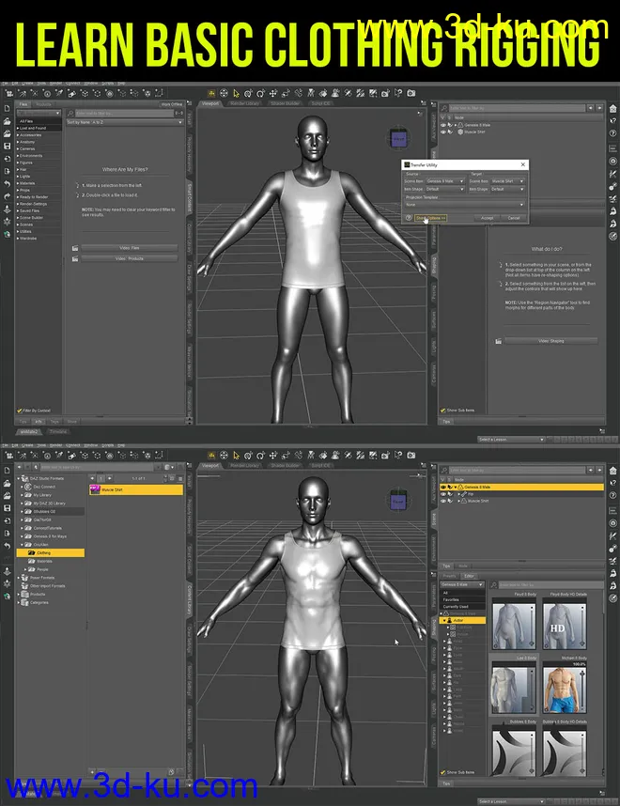Select the Floyd 8 Body HD Details thumbnail

tap(563, 625)
